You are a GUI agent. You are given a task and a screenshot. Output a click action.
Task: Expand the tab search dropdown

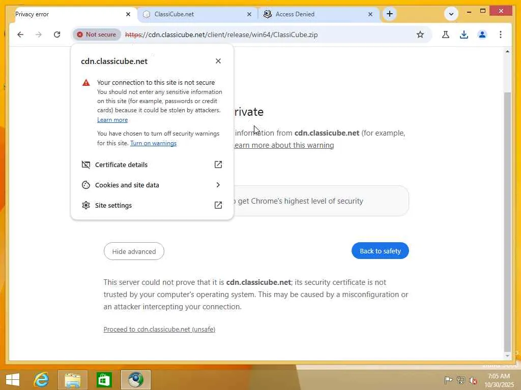451,14
